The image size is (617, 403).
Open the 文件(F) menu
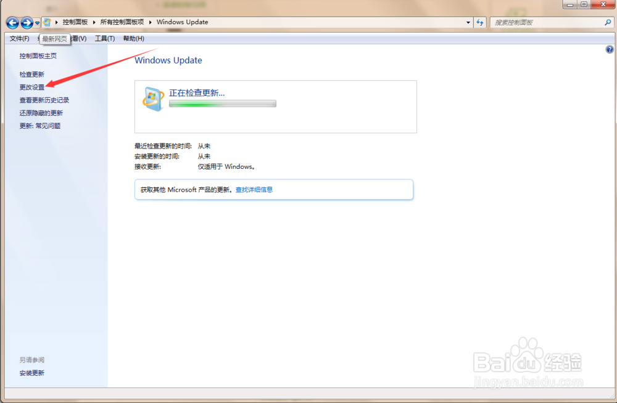click(19, 39)
